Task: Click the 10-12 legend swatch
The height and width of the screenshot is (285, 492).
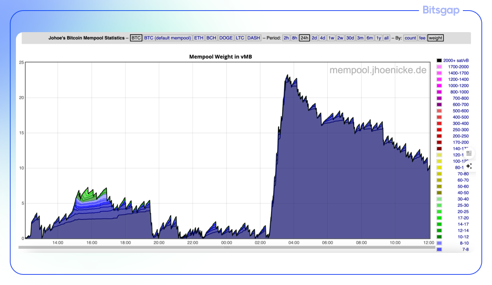Action: coord(439,237)
